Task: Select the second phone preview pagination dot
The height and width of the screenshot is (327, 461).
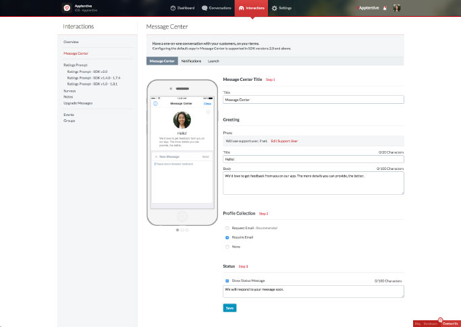Action: (x=182, y=230)
